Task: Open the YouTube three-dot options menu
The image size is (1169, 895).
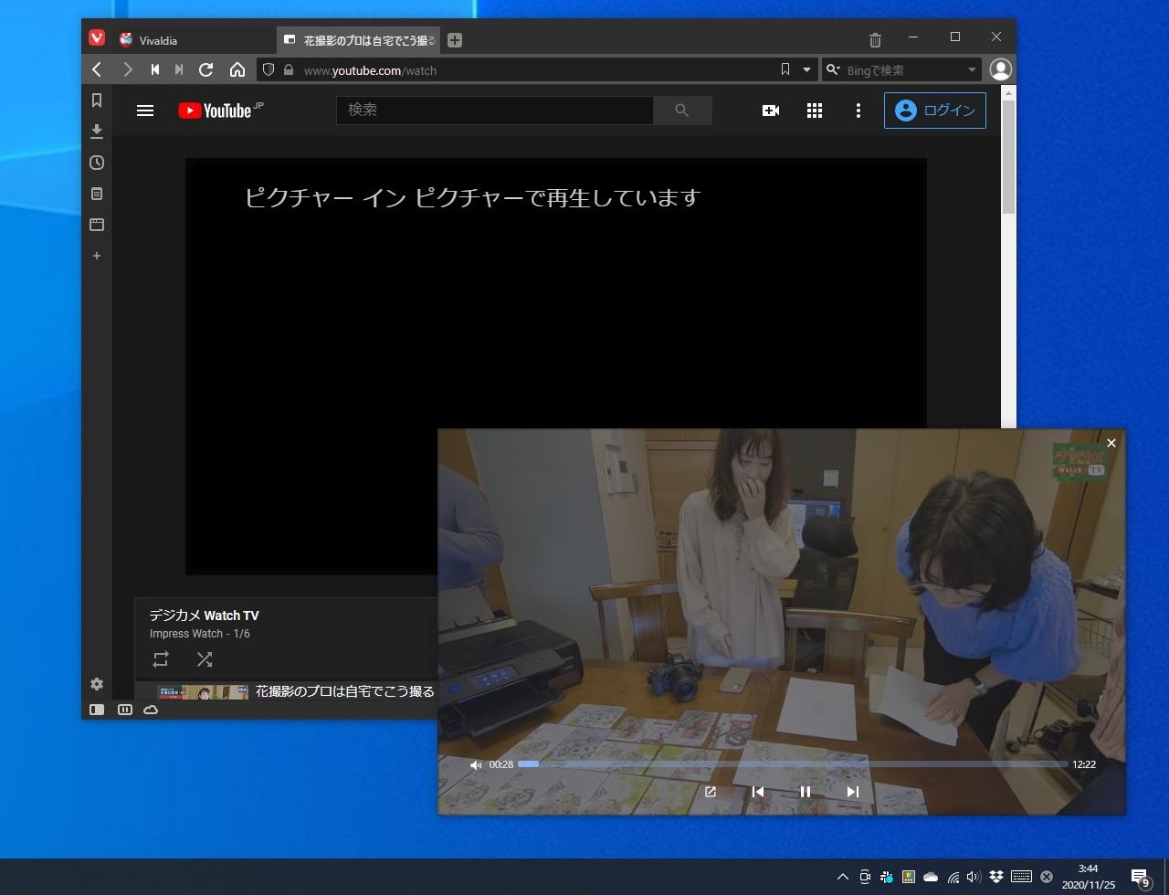Action: click(858, 110)
